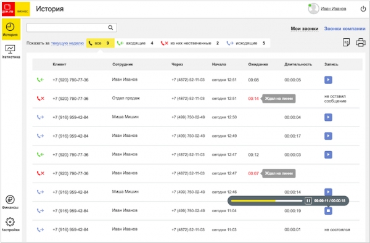Screen dimensions: 370x243
Task: Click the Запись column header
Action: click(331, 64)
